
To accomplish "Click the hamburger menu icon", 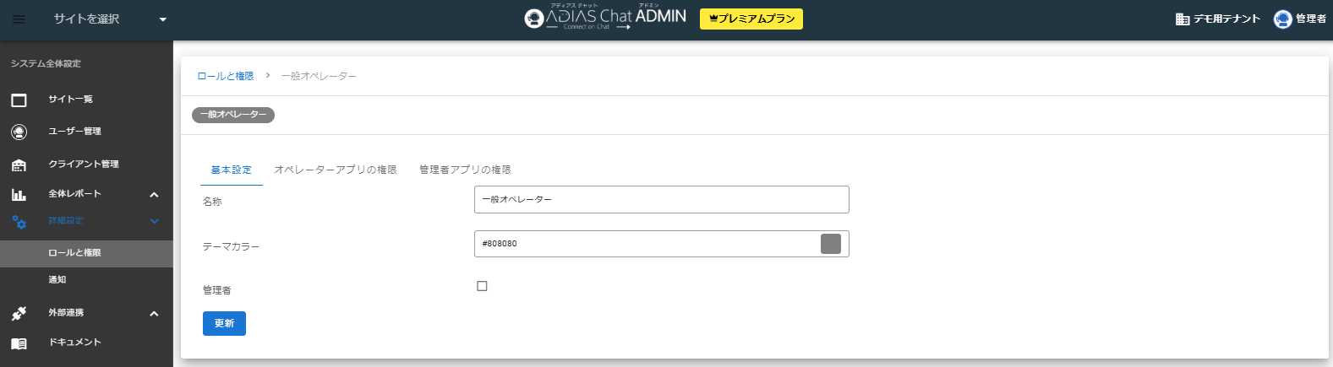I will pos(19,19).
